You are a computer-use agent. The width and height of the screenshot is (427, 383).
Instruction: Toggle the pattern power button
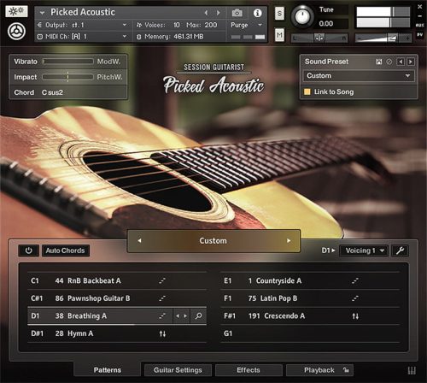click(x=28, y=250)
